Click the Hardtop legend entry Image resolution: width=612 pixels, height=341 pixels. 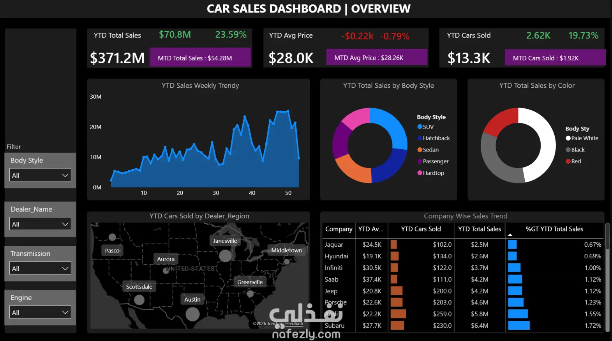[430, 173]
